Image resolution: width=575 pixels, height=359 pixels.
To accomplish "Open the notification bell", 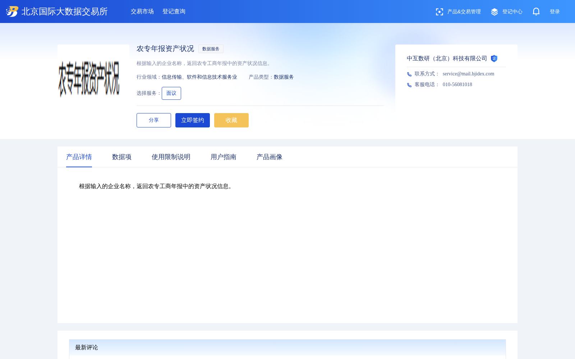I will point(536,11).
